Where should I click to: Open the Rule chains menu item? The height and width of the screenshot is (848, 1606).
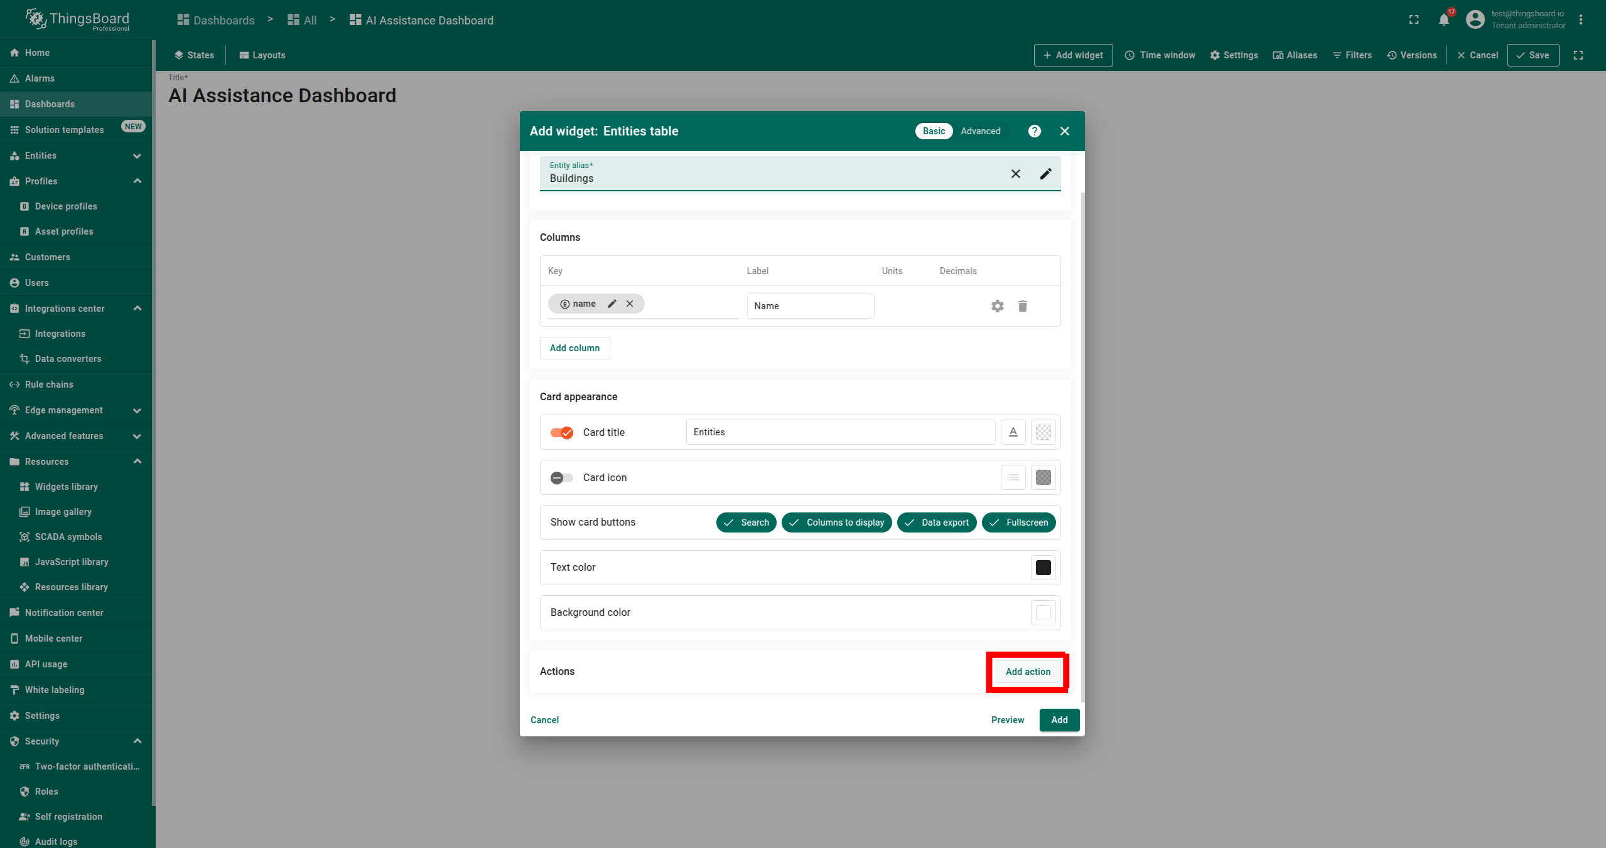pyautogui.click(x=49, y=384)
